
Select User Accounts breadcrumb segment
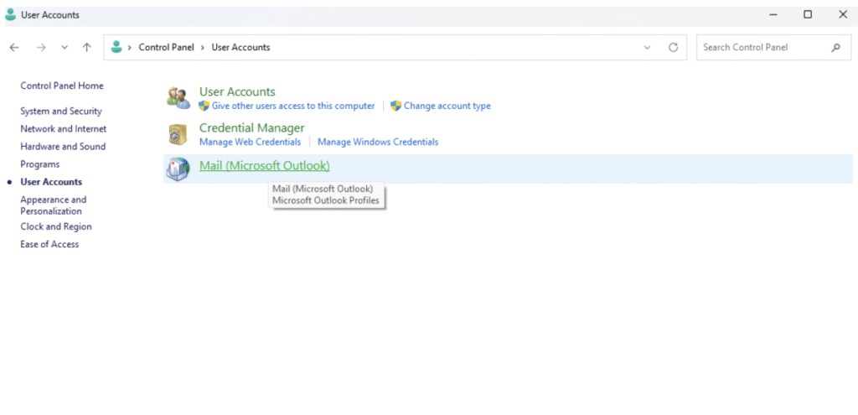(240, 47)
